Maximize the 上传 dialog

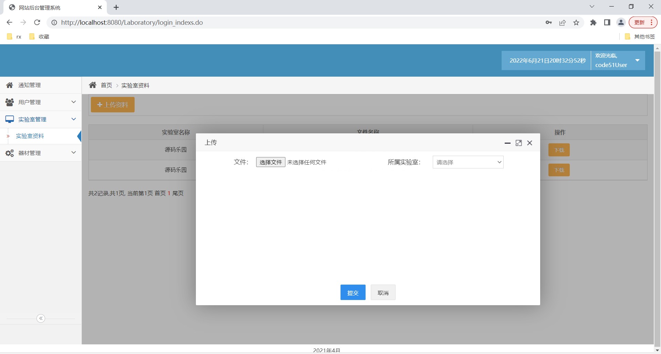click(x=519, y=143)
